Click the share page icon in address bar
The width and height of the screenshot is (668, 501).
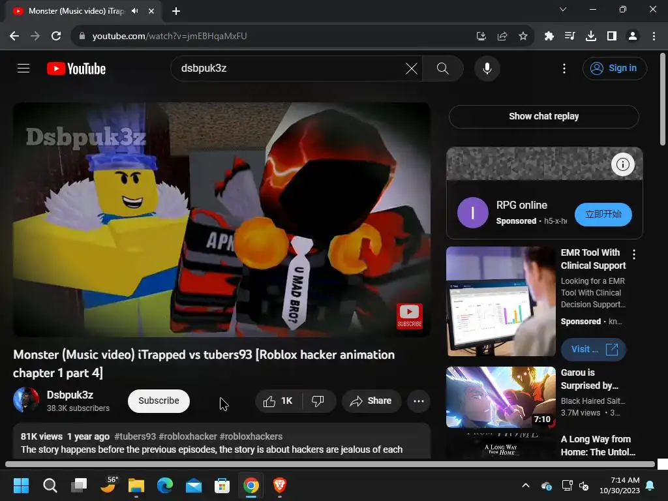click(x=502, y=37)
